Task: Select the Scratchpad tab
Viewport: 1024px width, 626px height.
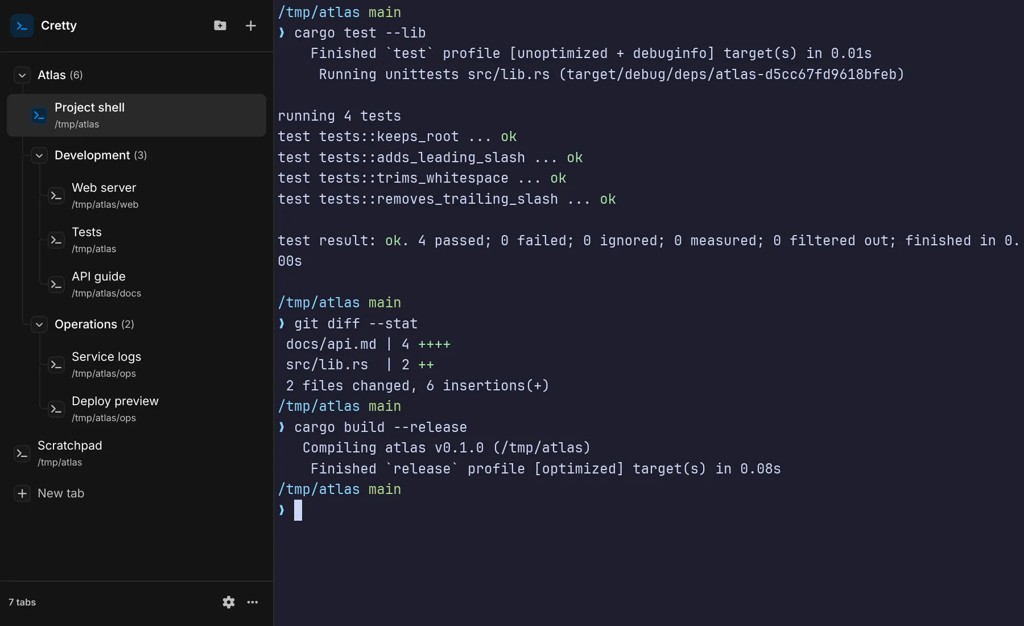Action: (x=137, y=454)
